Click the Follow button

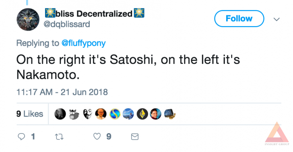point(239,18)
